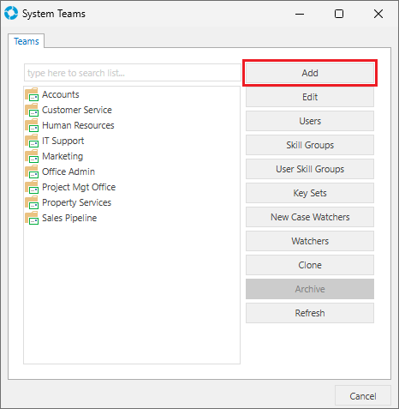Open the Skill Groups dialog

click(x=310, y=145)
